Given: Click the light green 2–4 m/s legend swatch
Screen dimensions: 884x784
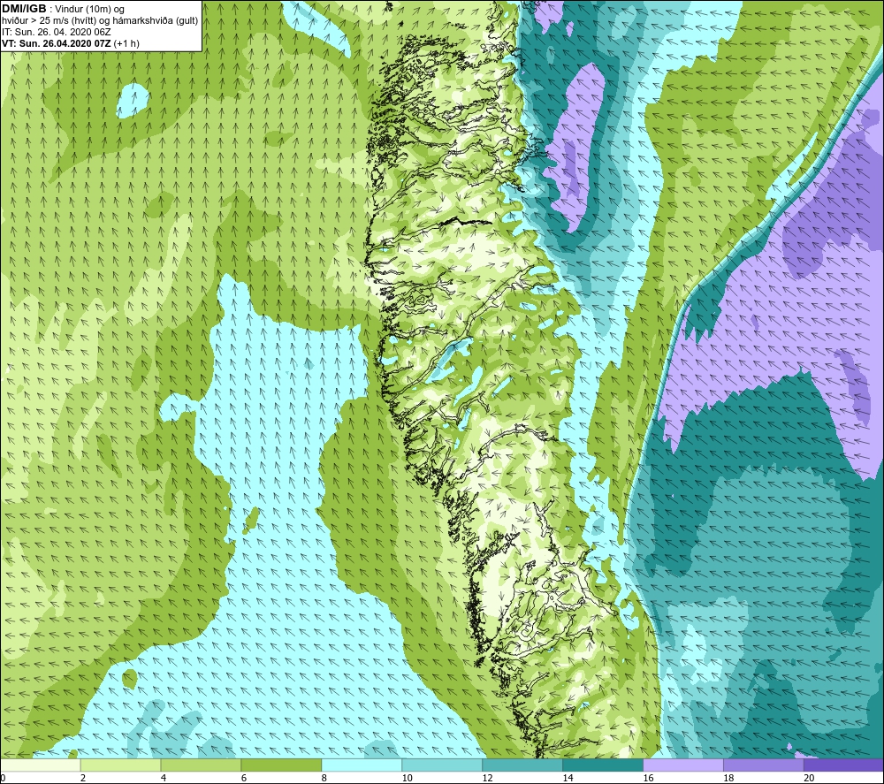Looking at the screenshot, I should coord(120,765).
